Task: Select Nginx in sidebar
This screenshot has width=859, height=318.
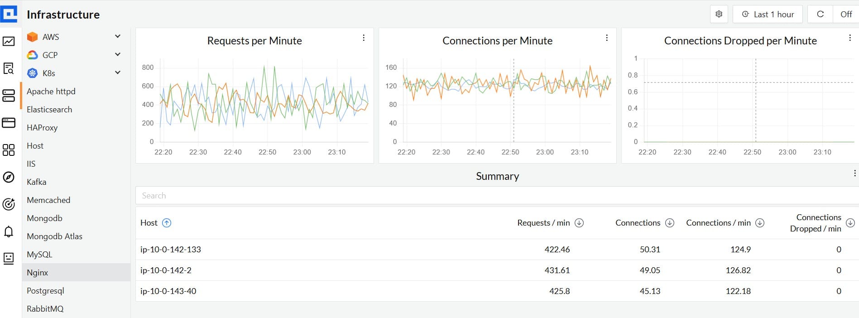Action: pyautogui.click(x=76, y=272)
